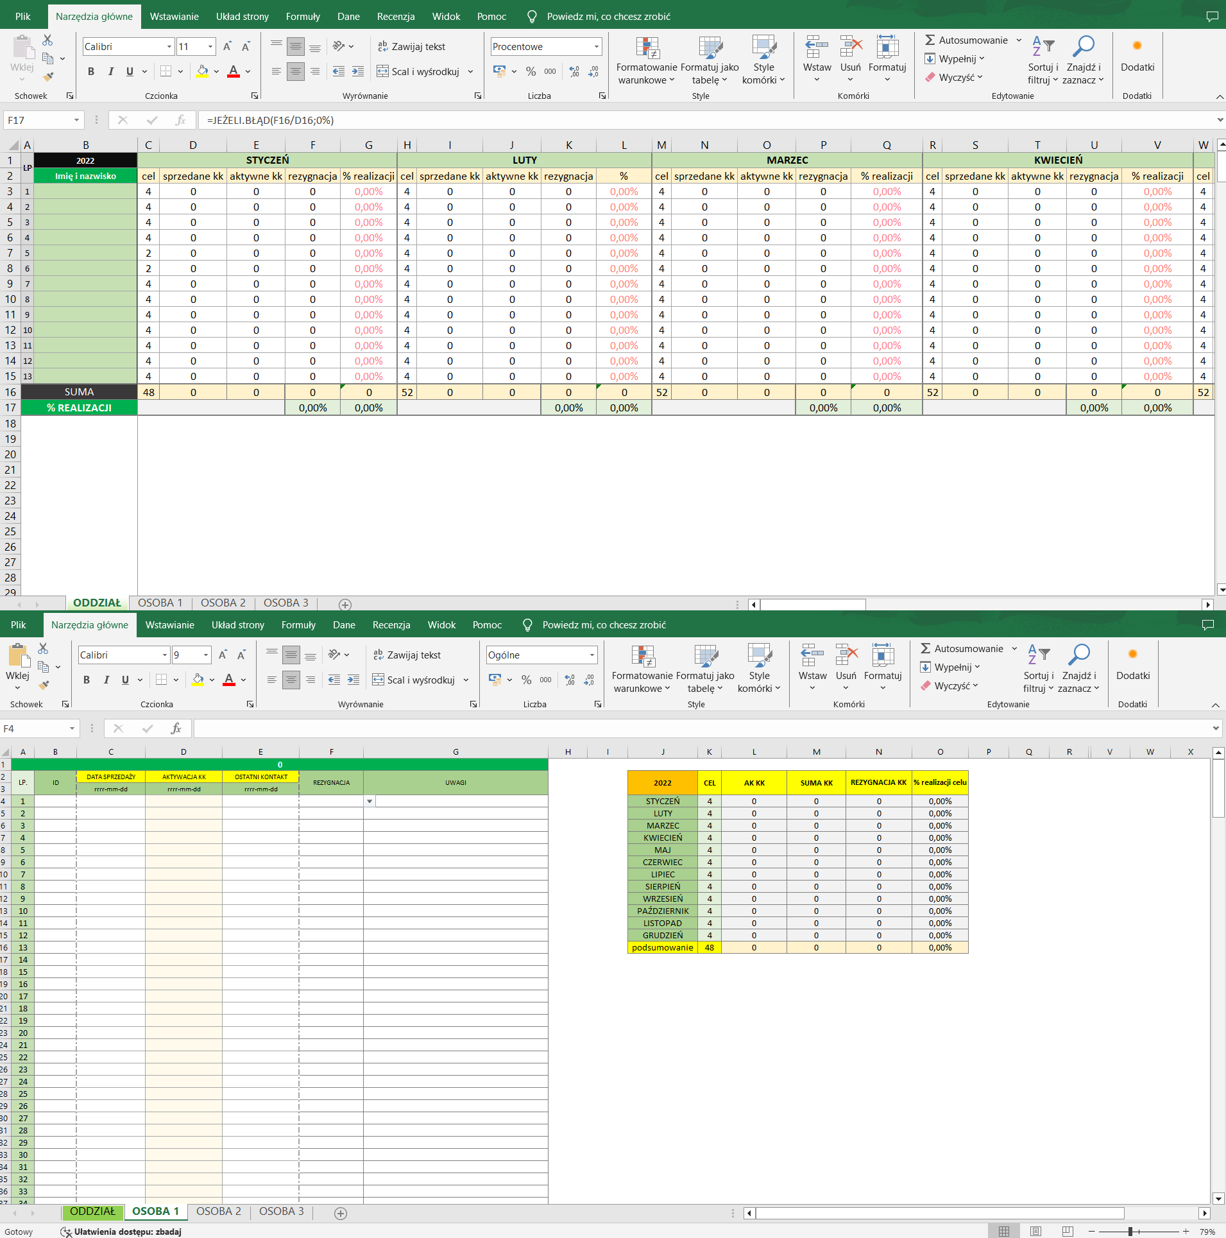Open Sortuj i filtruj in upper window
1226x1238 pixels.
1043,60
